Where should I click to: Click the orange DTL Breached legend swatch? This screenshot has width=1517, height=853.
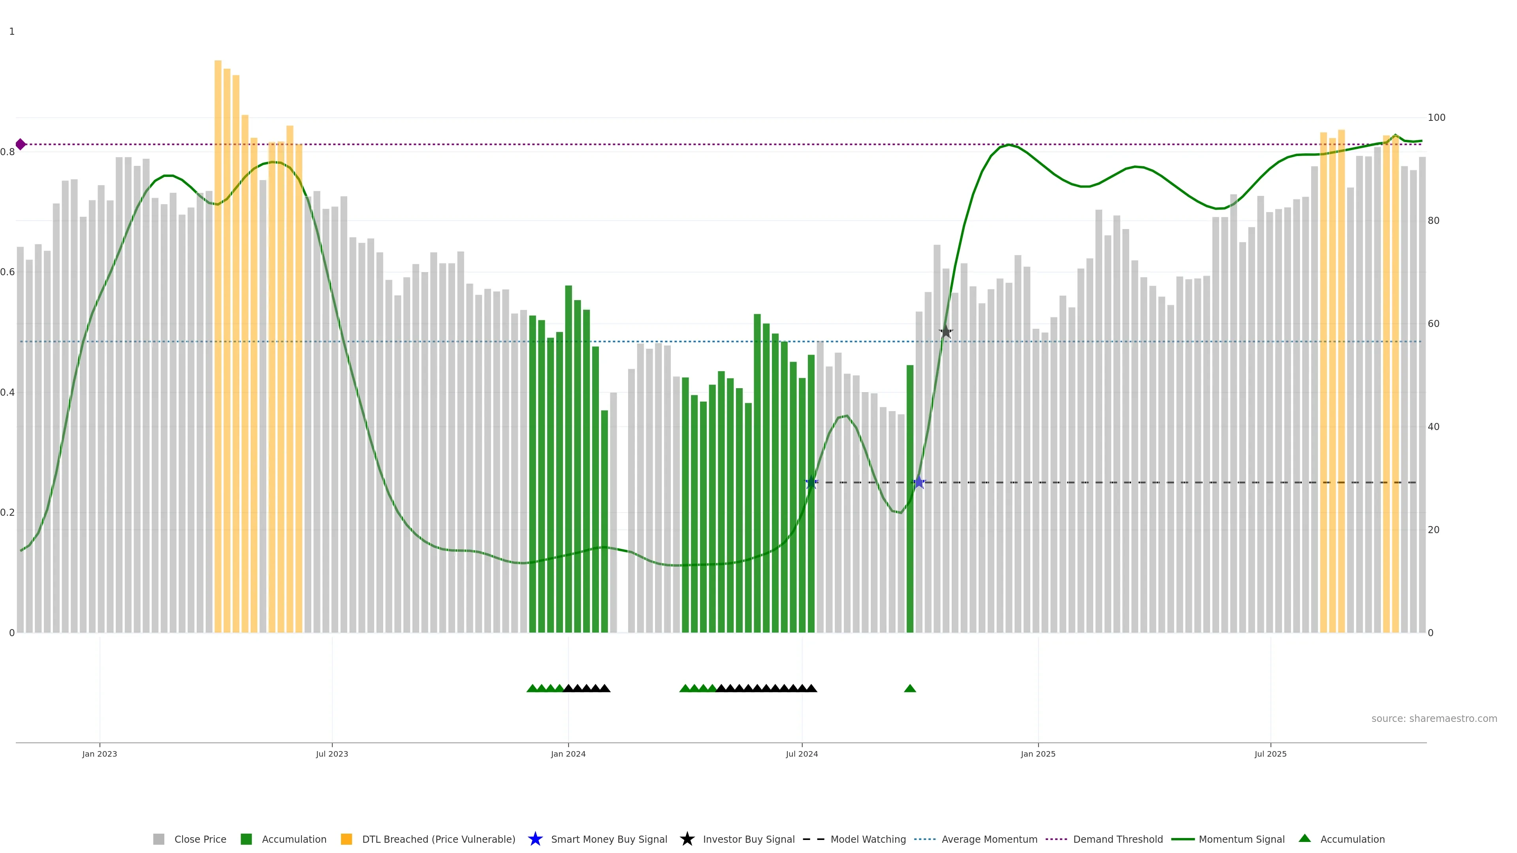346,840
